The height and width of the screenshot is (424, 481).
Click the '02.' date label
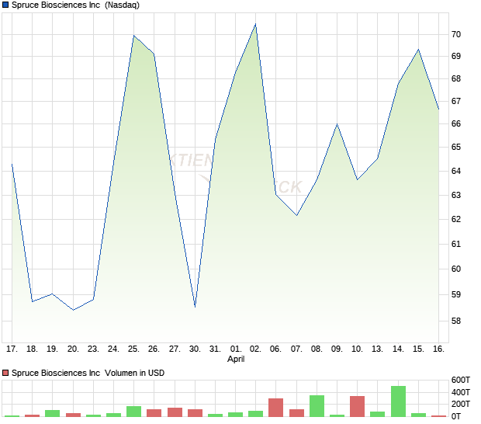[255, 349]
